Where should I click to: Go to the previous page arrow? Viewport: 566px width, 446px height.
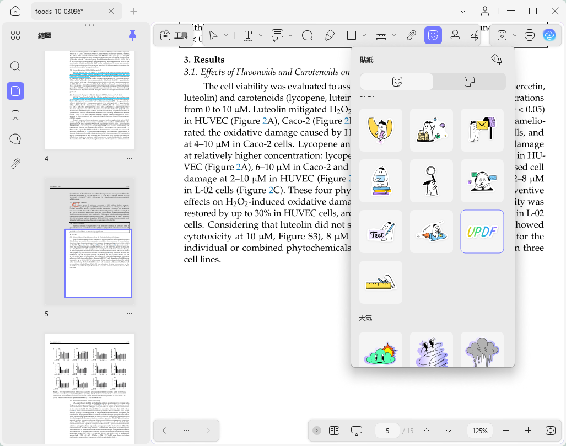pos(427,431)
